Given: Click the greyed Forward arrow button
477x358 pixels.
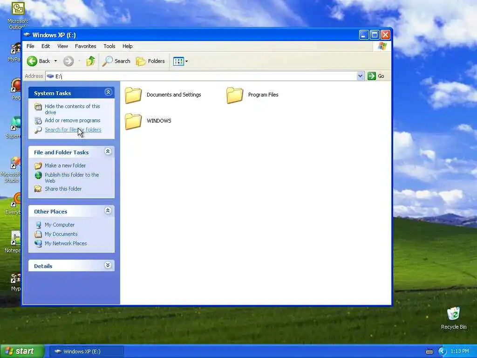Looking at the screenshot, I should 68,61.
